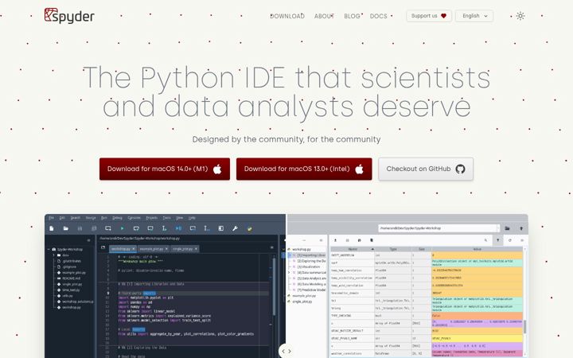573x358 pixels.
Task: Select [2] Exploring the Data outline item
Action: tap(311, 261)
